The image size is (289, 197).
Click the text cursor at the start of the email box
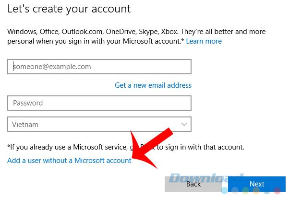coord(13,67)
